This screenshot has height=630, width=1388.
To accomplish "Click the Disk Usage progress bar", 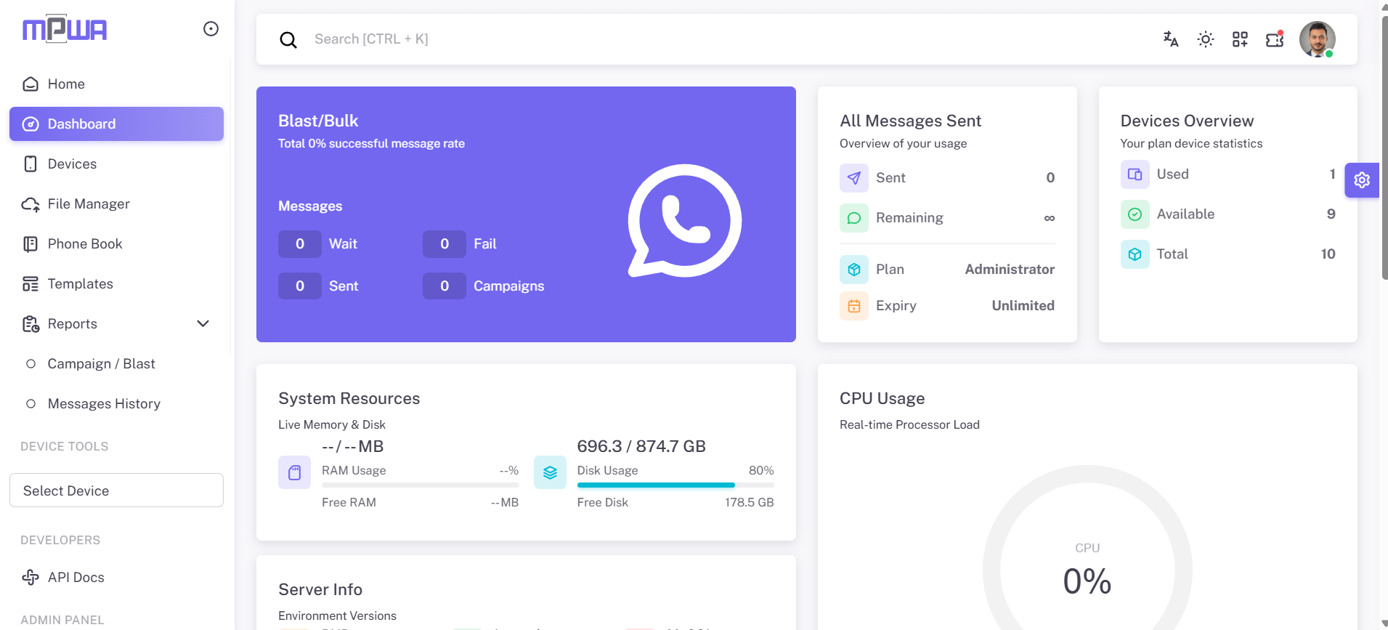I will pos(675,485).
